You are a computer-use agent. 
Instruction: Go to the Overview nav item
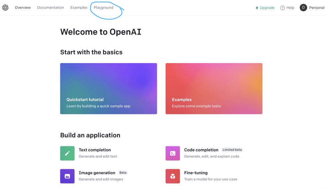click(23, 8)
